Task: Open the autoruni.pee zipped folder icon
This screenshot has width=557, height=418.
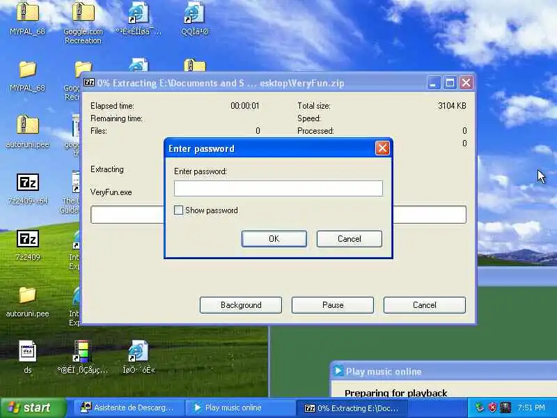Action: [27, 125]
